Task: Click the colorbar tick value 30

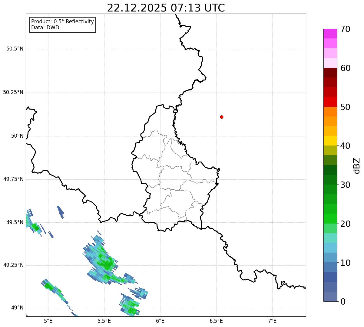Action: 345,185
